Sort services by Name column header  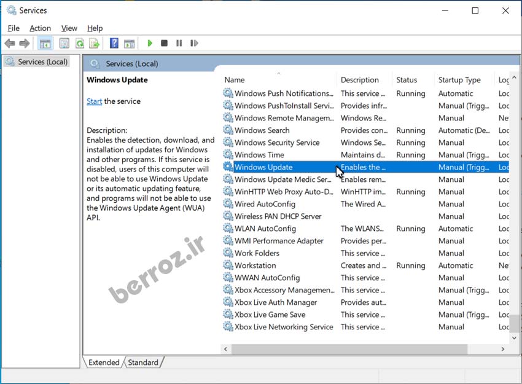(235, 80)
